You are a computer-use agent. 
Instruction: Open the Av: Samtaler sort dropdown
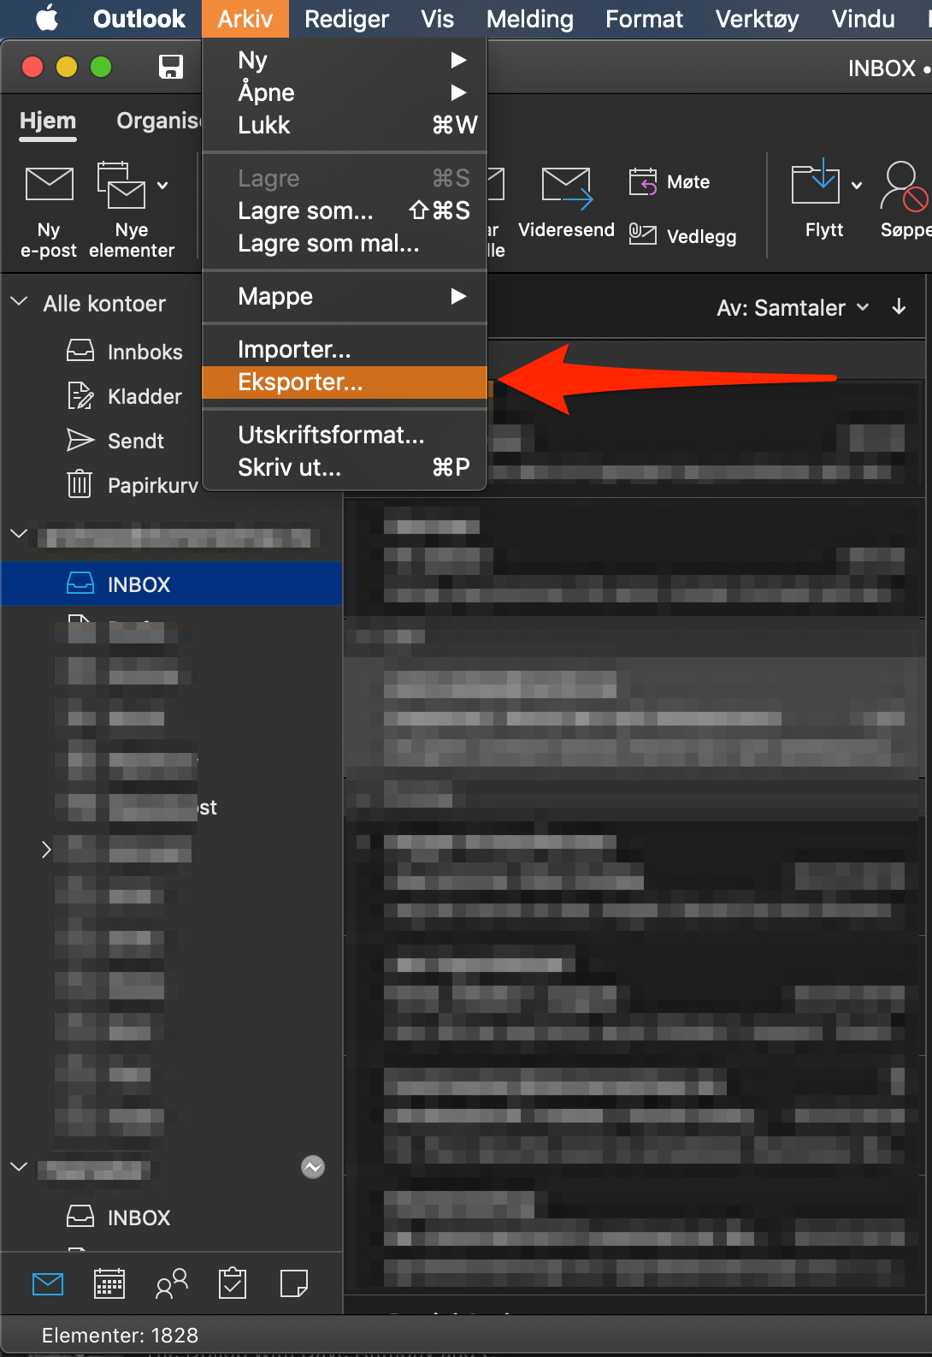click(793, 308)
